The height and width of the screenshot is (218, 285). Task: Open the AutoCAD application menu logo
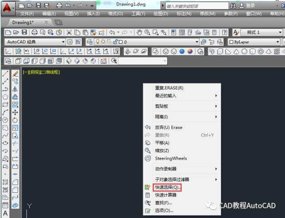tap(7, 8)
